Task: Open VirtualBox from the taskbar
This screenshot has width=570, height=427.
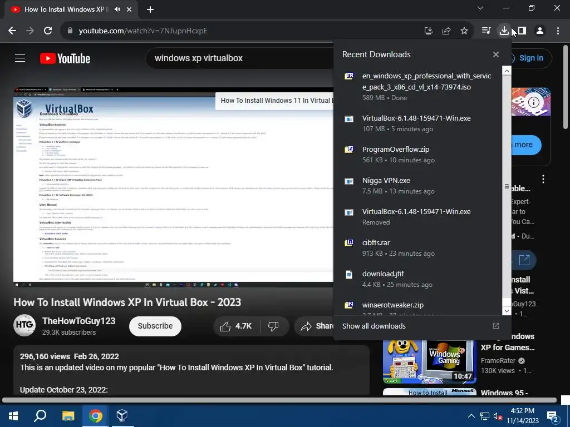Action: (x=122, y=416)
